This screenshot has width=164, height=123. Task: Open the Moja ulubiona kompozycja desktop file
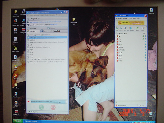[15, 59]
